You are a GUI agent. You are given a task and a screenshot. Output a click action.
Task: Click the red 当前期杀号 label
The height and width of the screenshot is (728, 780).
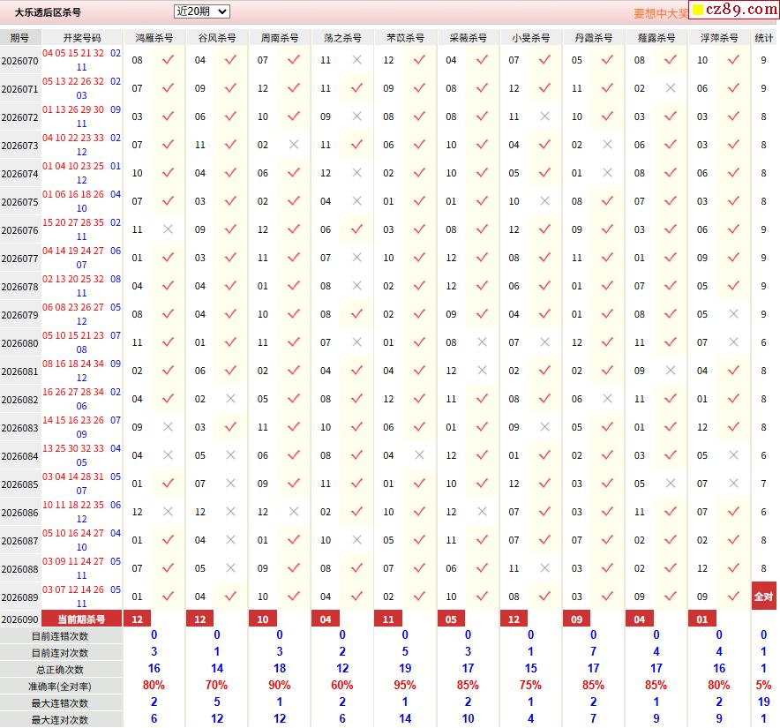tap(81, 619)
